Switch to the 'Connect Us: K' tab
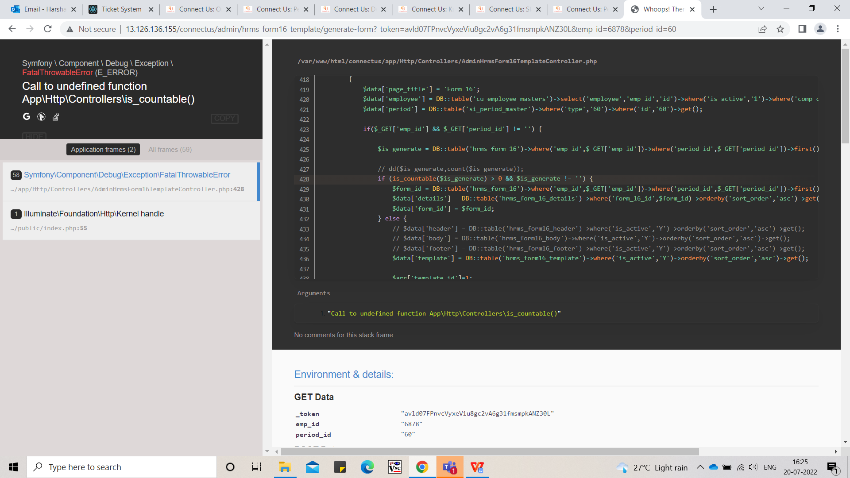This screenshot has width=850, height=478. click(427, 9)
